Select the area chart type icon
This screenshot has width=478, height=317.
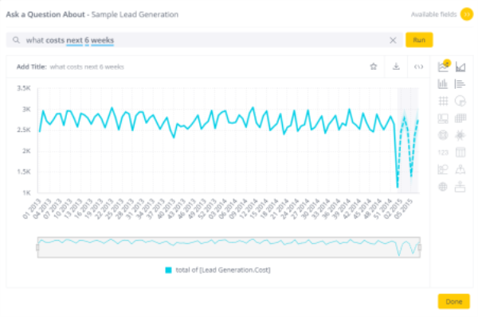[460, 67]
